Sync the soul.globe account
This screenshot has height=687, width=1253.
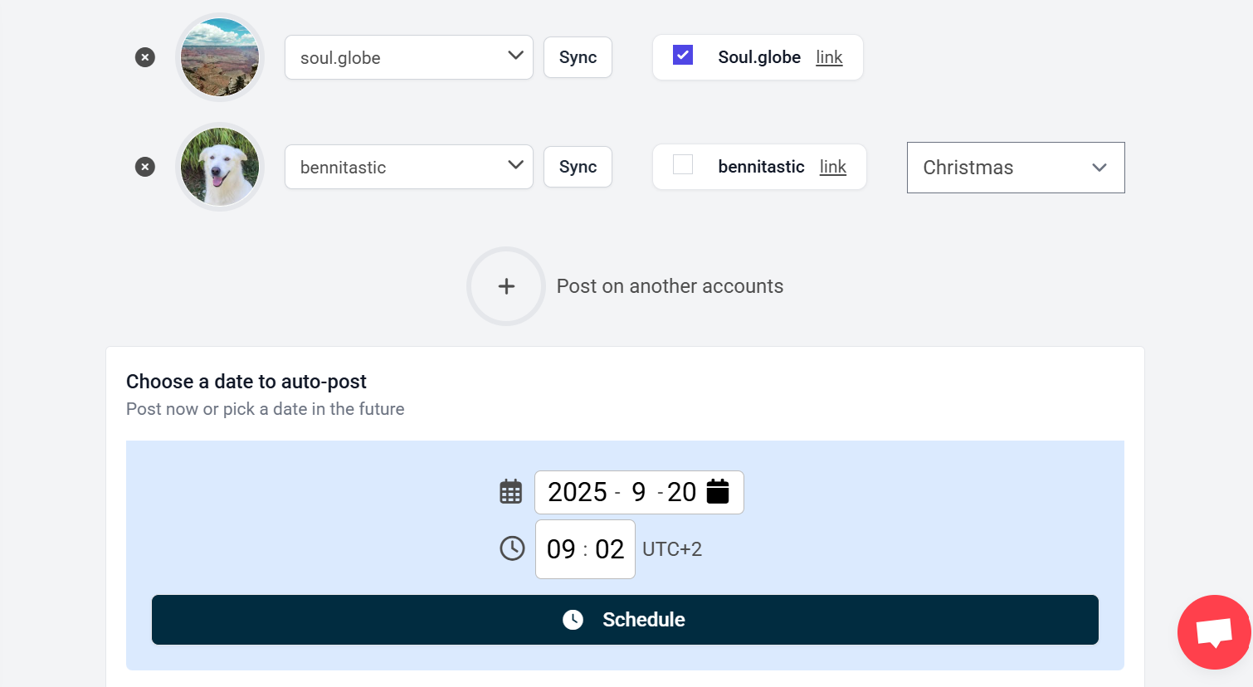coord(578,57)
